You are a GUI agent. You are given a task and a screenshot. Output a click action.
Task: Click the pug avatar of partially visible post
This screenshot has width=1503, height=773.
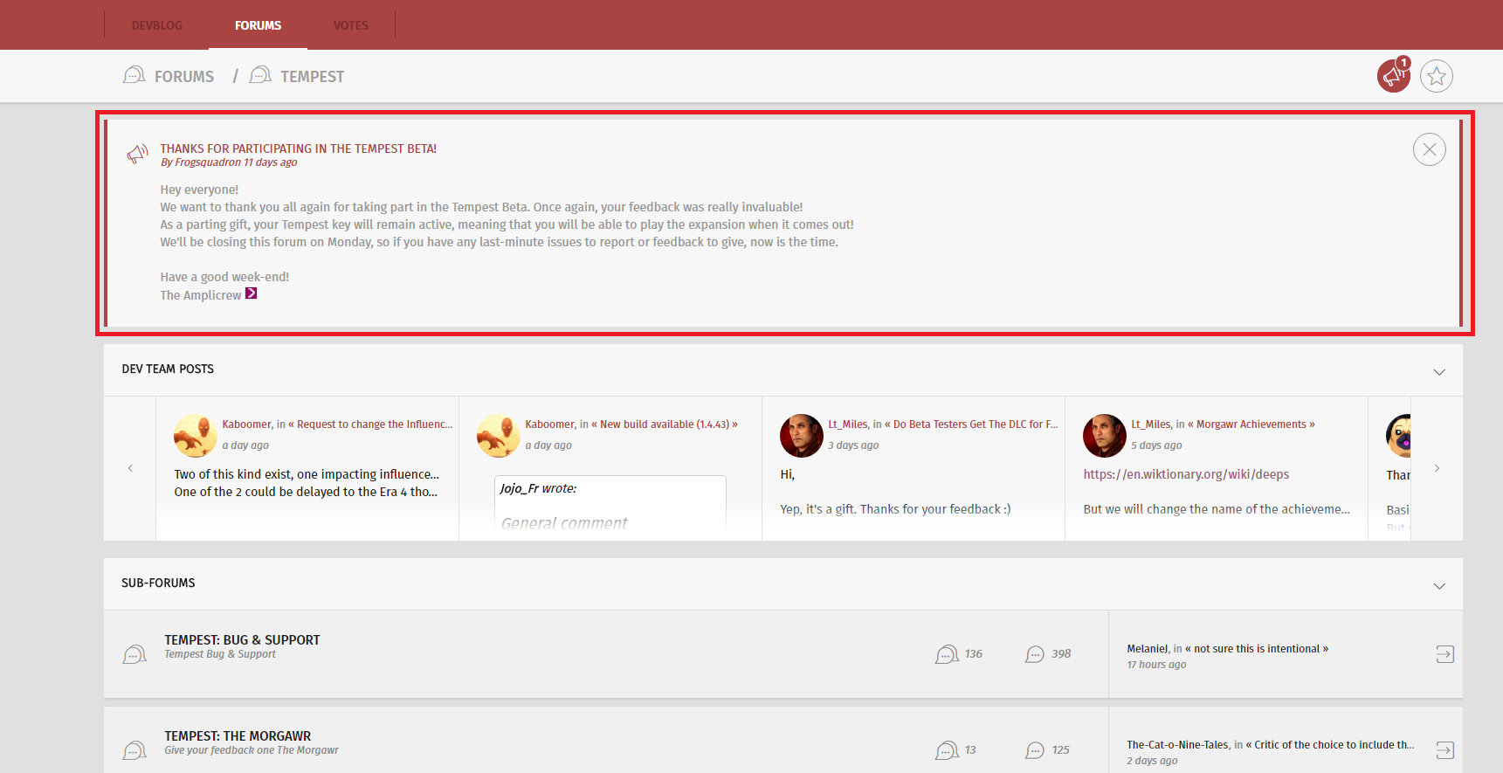click(x=1399, y=436)
